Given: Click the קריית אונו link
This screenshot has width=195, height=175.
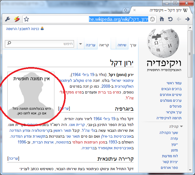Looking at the screenshot, I should (x=77, y=125).
